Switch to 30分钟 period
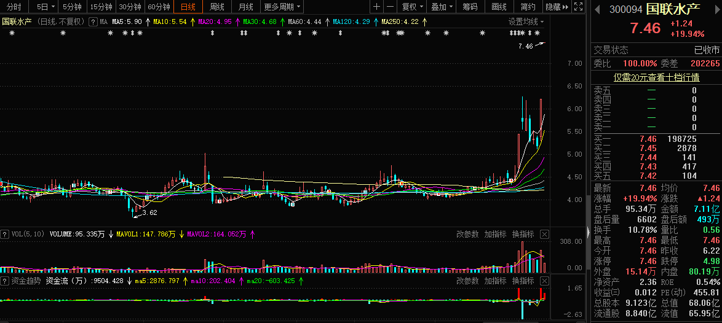Image resolution: width=722 pixels, height=323 pixels. [x=129, y=6]
